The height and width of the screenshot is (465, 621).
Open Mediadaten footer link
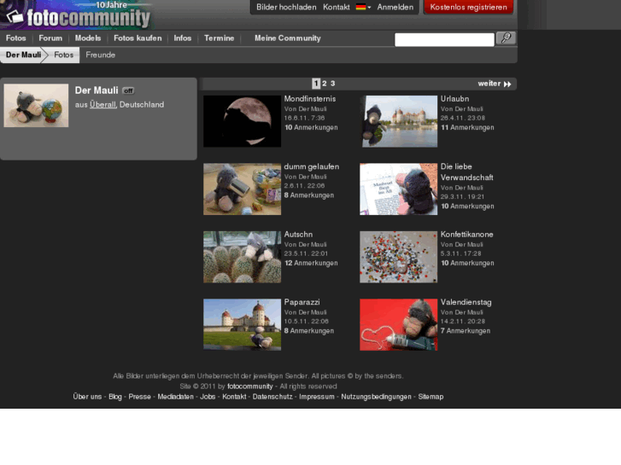click(x=175, y=397)
